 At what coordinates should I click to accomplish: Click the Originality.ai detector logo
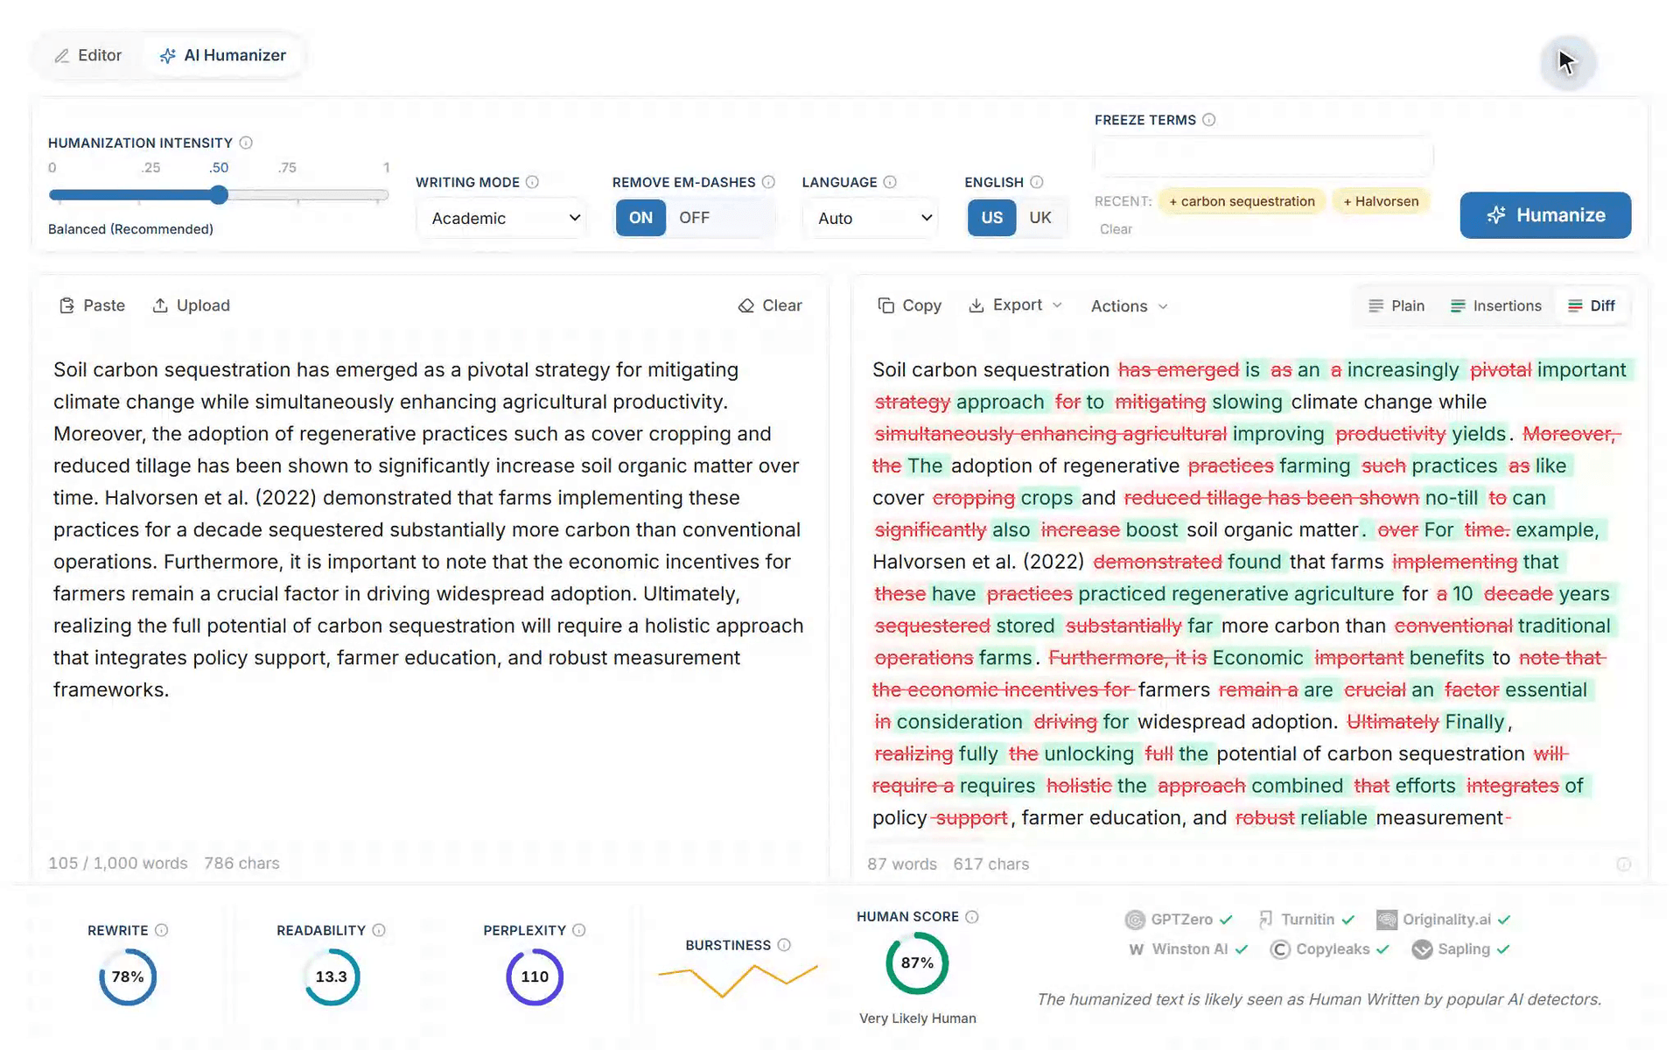tap(1387, 920)
